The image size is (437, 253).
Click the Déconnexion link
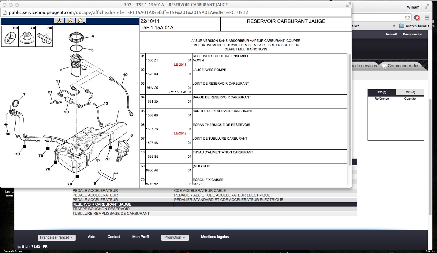pos(412,34)
